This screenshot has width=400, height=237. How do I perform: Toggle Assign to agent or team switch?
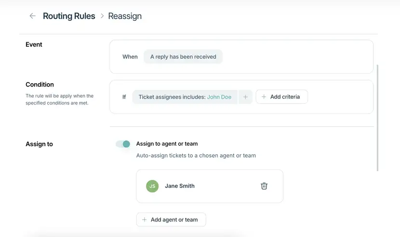123,144
